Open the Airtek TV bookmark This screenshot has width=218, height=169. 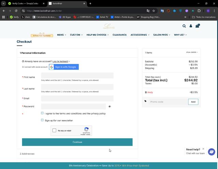[x=102, y=17]
